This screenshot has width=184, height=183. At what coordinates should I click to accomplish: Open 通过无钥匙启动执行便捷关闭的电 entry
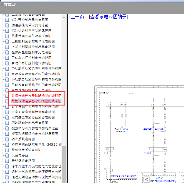(36, 177)
